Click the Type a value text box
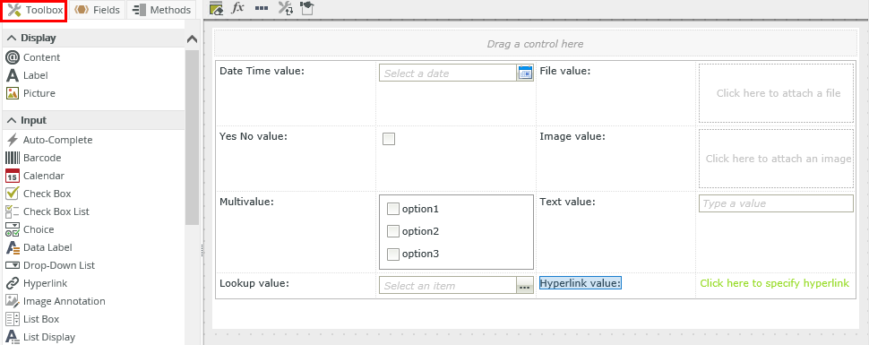Image resolution: width=869 pixels, height=345 pixels. [x=776, y=203]
